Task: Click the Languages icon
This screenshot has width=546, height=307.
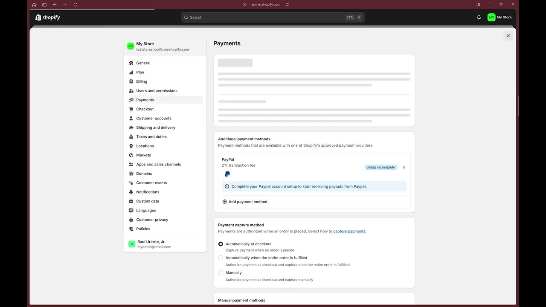Action: pos(131,211)
